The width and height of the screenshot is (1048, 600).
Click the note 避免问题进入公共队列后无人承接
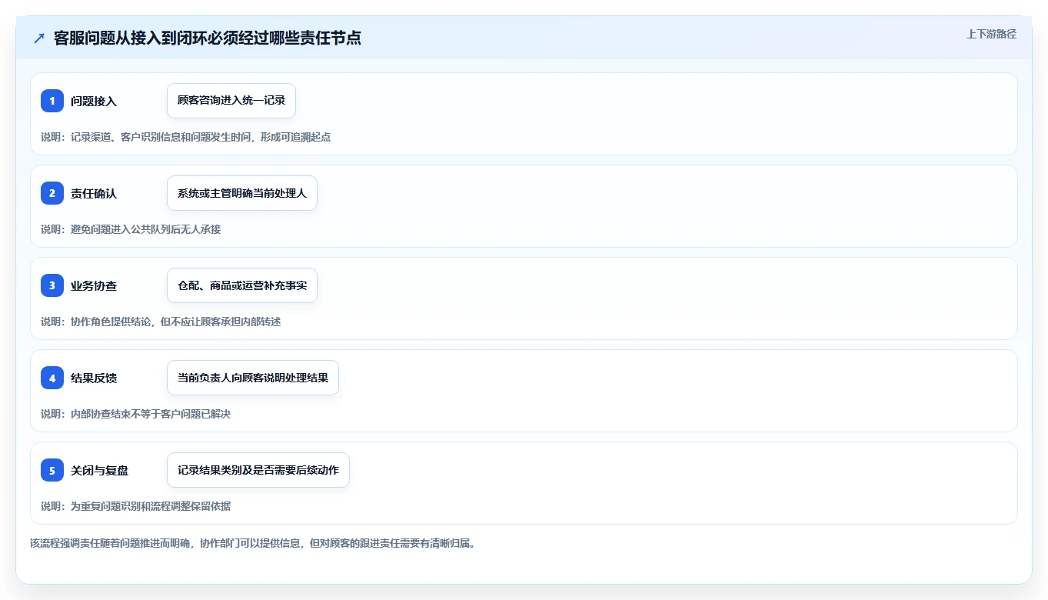click(131, 229)
